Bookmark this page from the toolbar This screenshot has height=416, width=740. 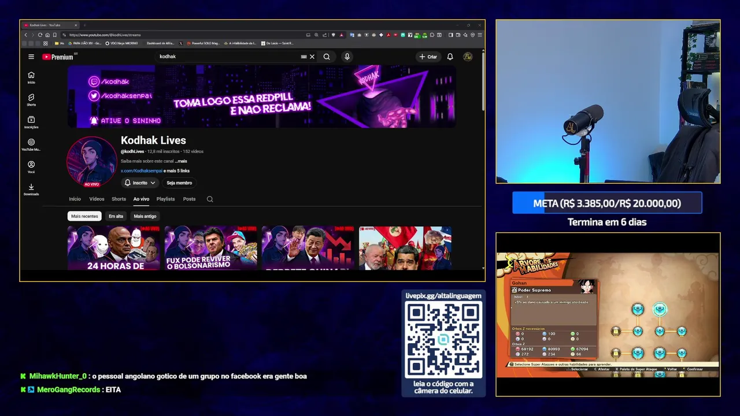coord(55,35)
